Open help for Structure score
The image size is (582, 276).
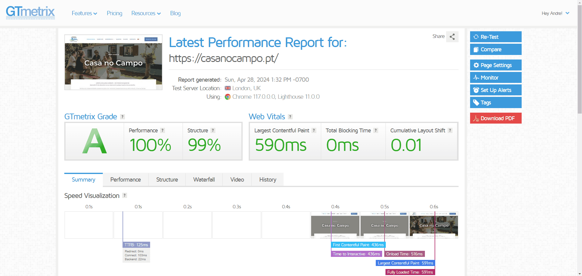pos(213,131)
